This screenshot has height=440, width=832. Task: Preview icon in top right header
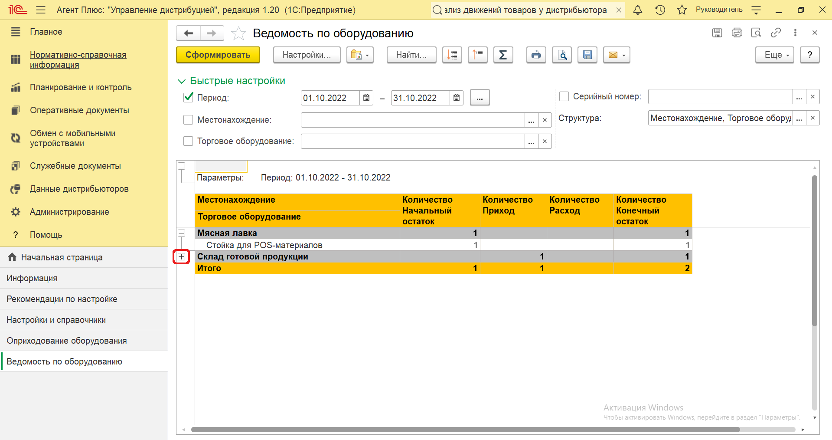756,33
